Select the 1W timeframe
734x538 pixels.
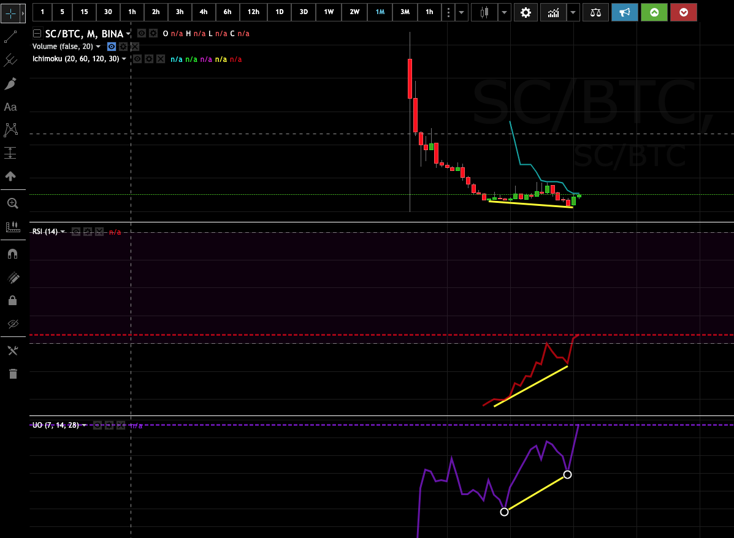coord(329,12)
